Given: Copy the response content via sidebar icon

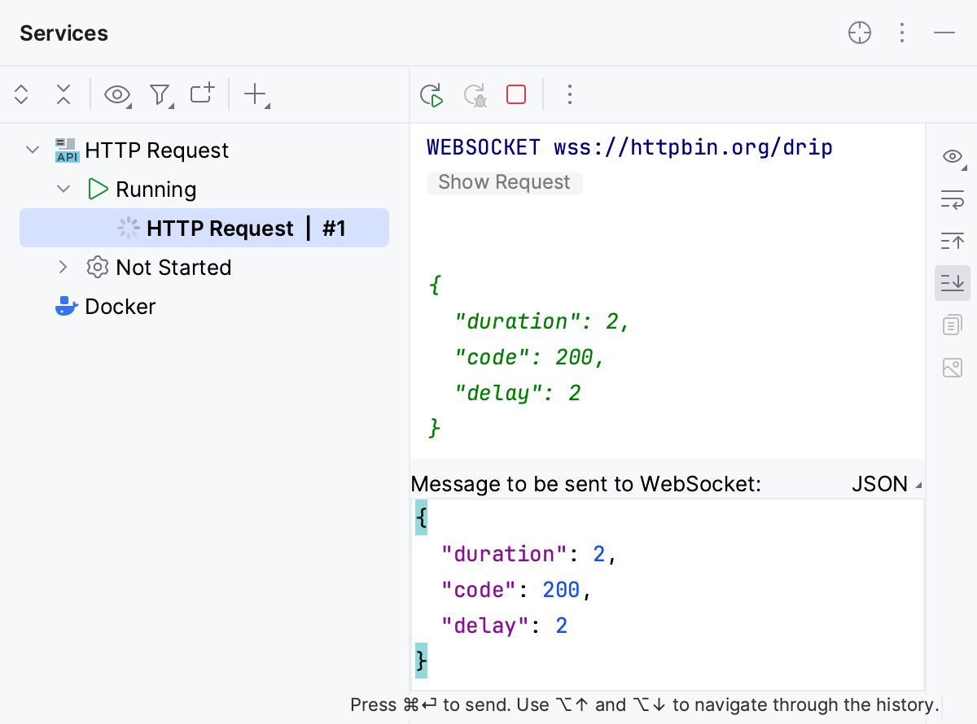Looking at the screenshot, I should coord(953,325).
